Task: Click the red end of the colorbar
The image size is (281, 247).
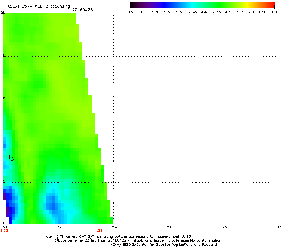Action: (272, 5)
